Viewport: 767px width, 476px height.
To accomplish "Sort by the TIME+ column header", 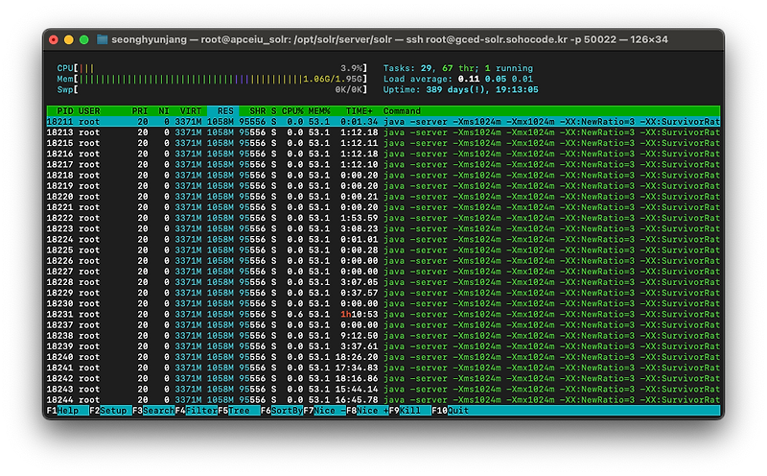I will coord(359,111).
